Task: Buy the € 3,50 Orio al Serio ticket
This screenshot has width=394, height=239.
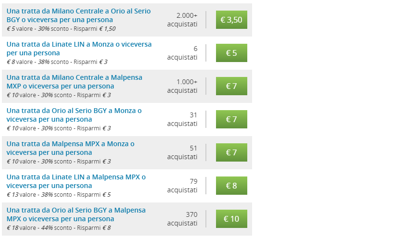Action: pos(231,20)
